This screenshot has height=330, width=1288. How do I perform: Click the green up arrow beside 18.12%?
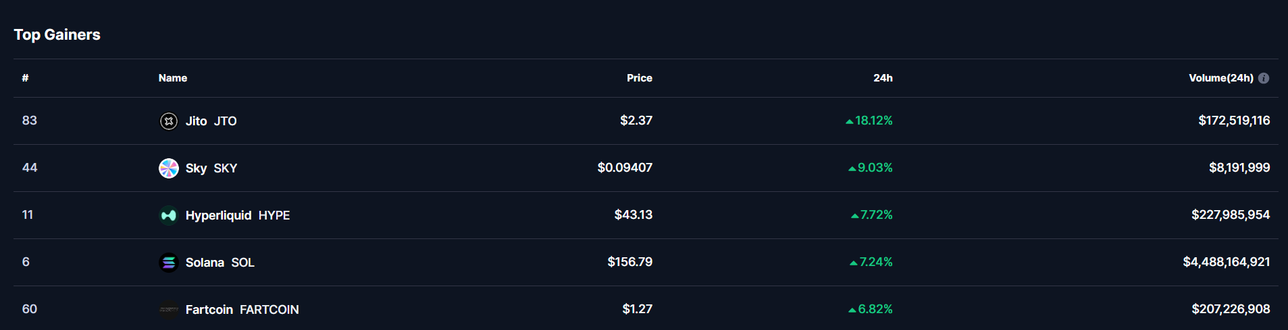click(x=849, y=122)
